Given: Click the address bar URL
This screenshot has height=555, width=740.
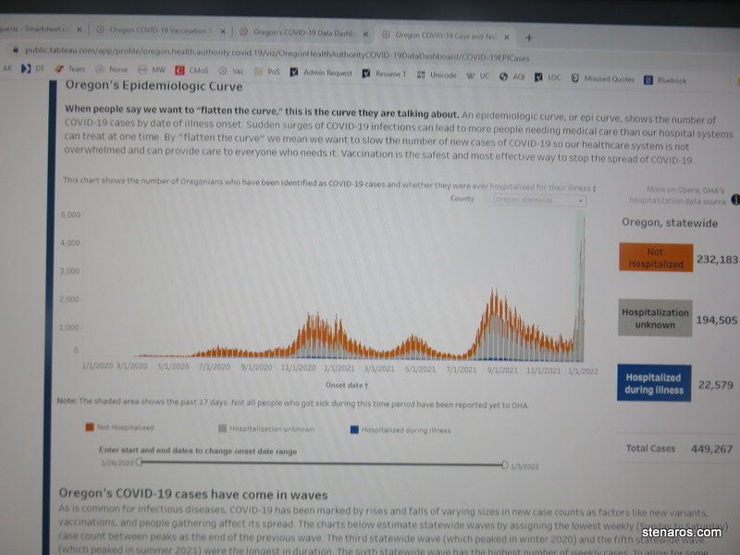Looking at the screenshot, I should [277, 54].
